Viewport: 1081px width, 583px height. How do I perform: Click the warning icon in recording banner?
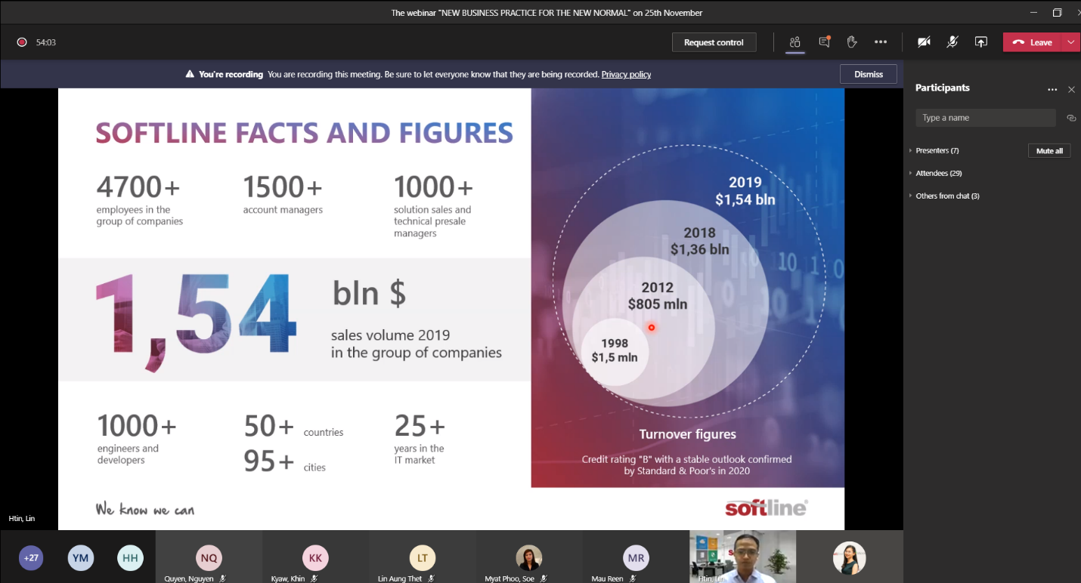(x=190, y=75)
